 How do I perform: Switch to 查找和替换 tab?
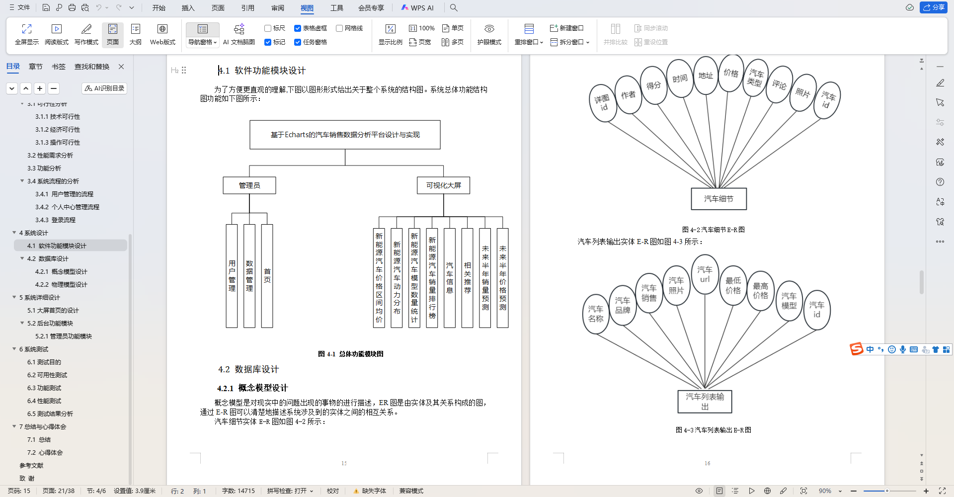[x=92, y=67]
